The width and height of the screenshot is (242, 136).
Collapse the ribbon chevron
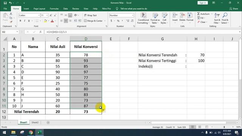(240, 26)
